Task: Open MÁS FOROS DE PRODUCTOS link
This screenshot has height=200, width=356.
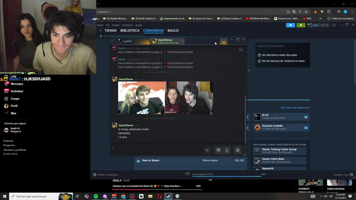Action: coord(295,108)
